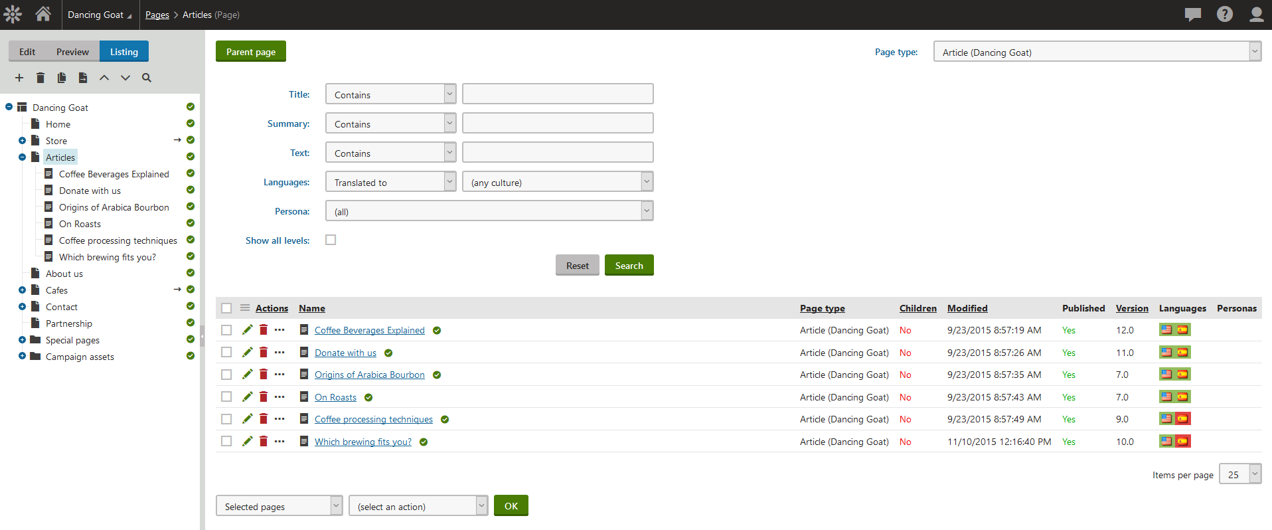Switch to the Preview tab

pyautogui.click(x=72, y=52)
